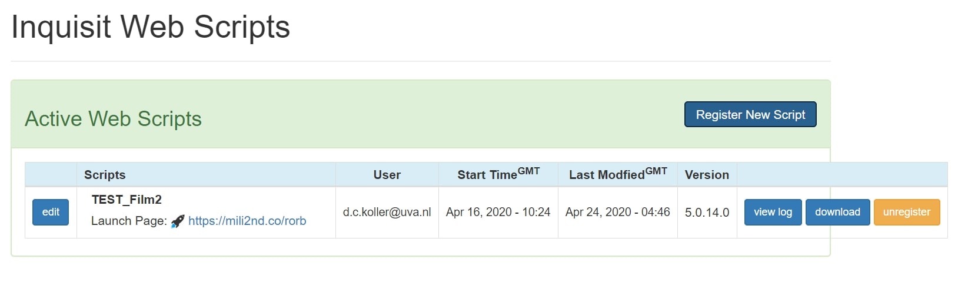
Task: Click the Launch Page label text
Action: [129, 221]
